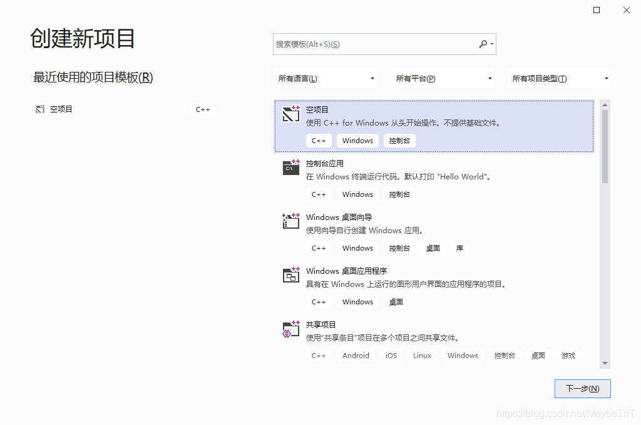The image size is (641, 425).
Task: Click the iOS tag under 共享项目
Action: point(391,356)
